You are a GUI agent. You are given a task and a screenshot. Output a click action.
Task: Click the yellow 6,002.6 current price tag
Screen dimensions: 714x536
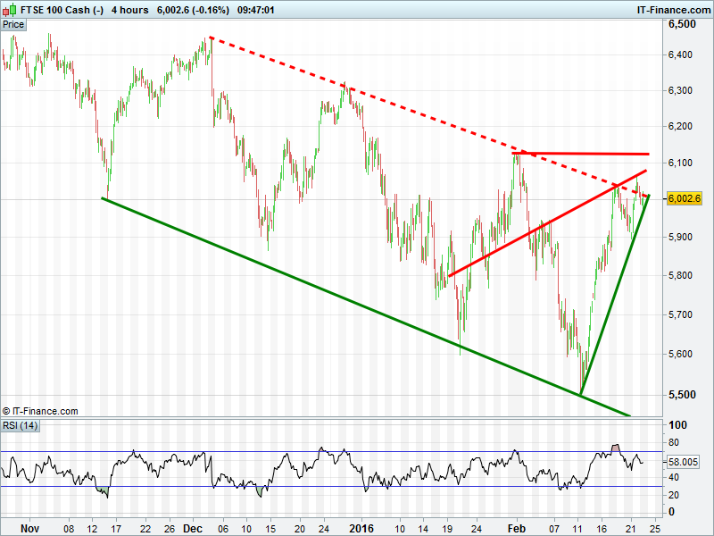[x=684, y=198]
